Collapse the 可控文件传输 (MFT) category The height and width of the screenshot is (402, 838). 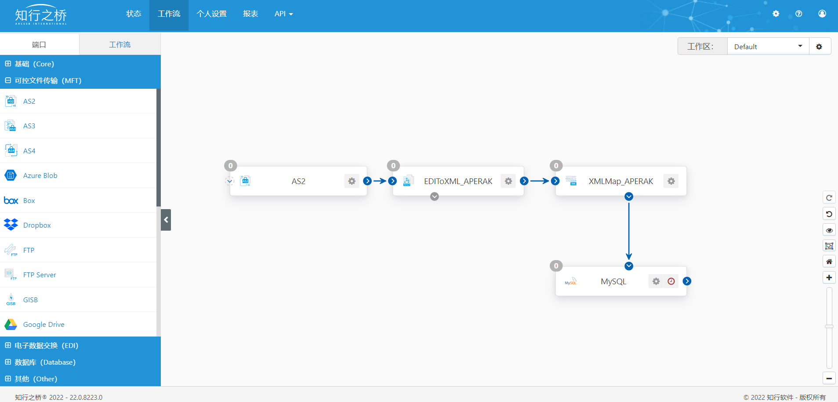8,80
